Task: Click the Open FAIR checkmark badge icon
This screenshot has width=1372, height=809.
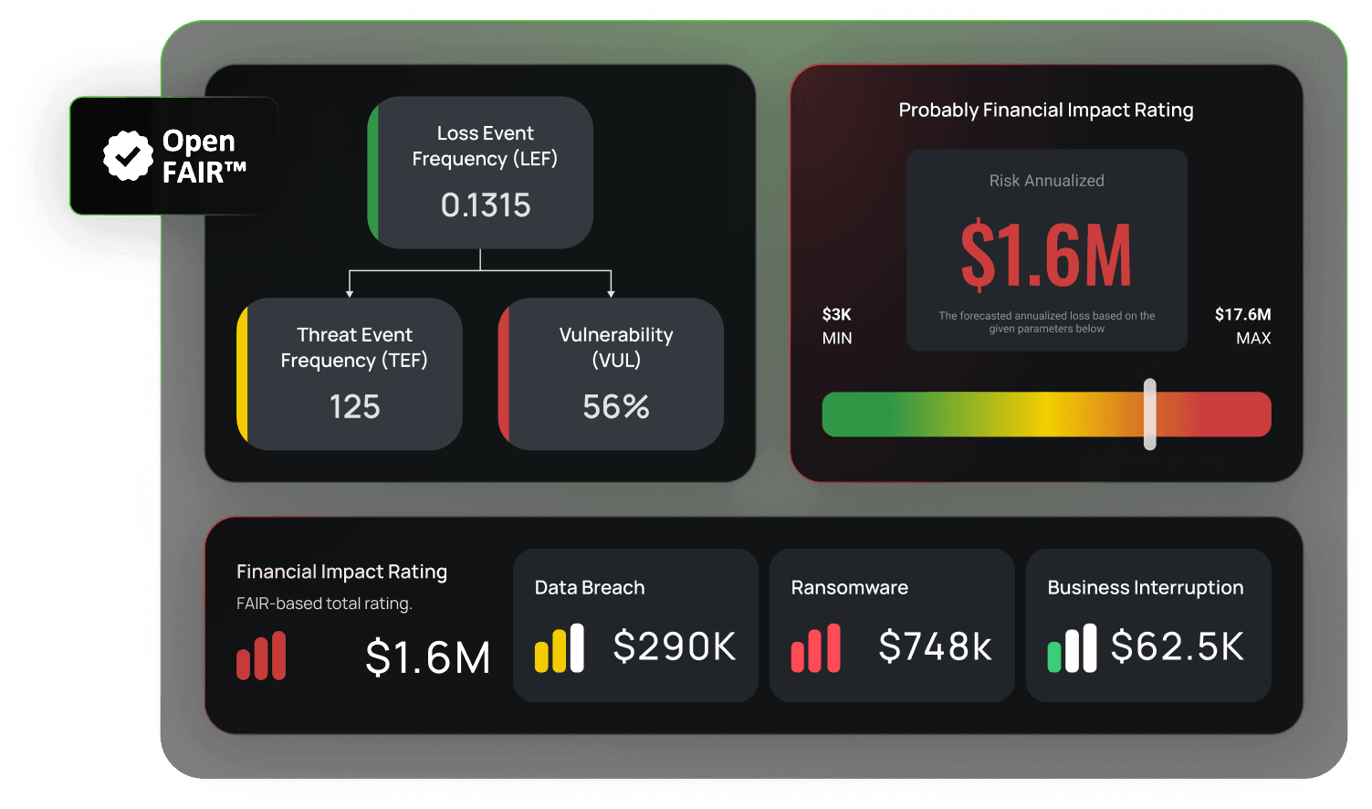Action: [x=128, y=156]
